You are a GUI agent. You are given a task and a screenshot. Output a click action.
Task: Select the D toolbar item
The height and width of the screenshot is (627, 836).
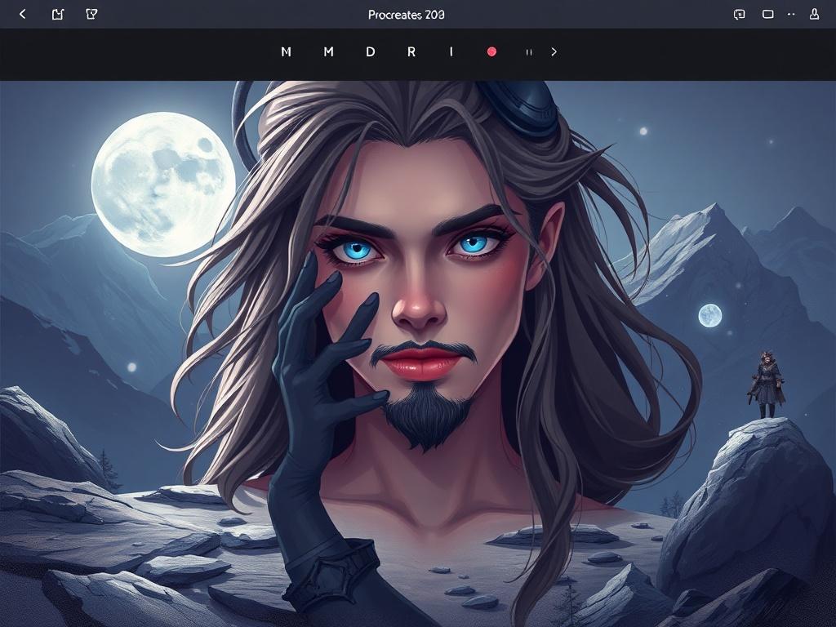click(x=370, y=51)
